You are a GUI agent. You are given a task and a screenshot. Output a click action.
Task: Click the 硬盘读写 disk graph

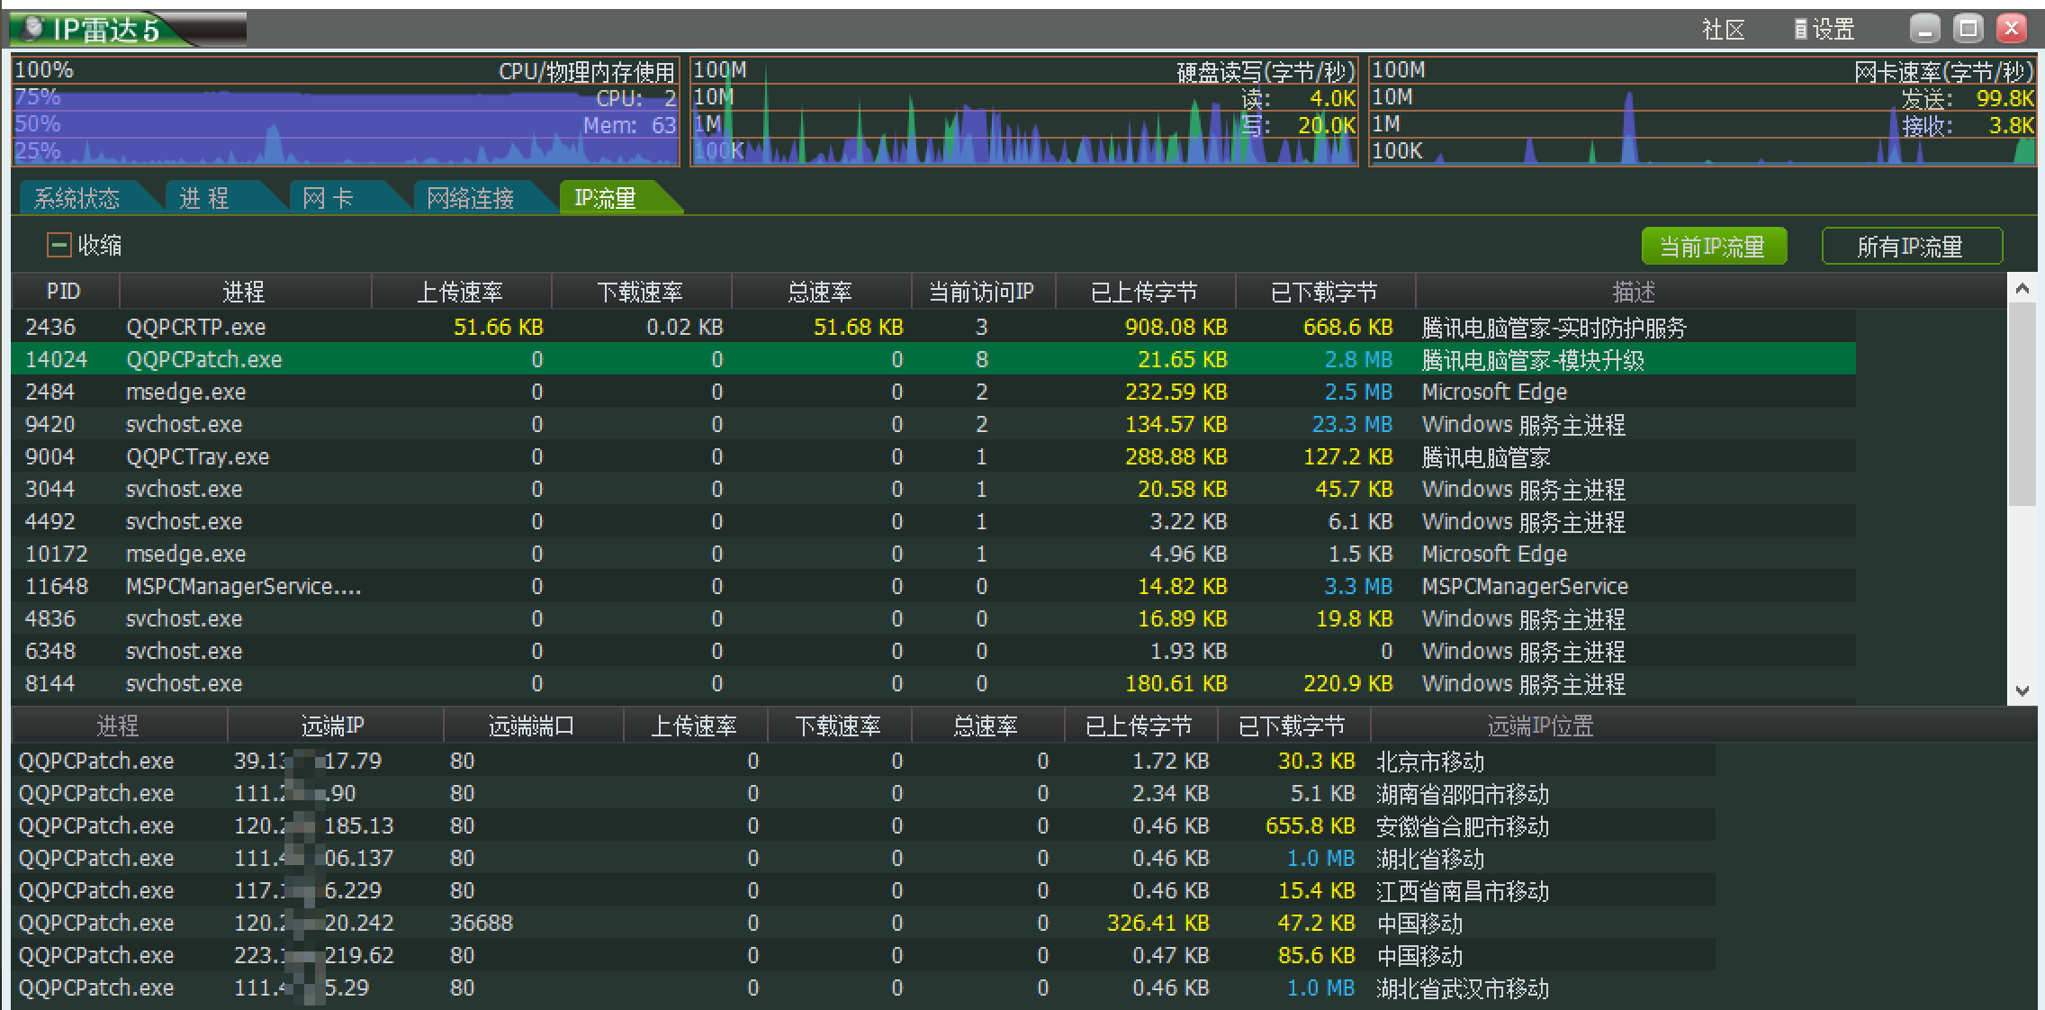(1024, 112)
